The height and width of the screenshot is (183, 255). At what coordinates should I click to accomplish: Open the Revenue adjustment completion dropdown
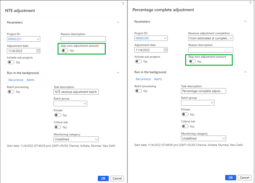coord(231,38)
